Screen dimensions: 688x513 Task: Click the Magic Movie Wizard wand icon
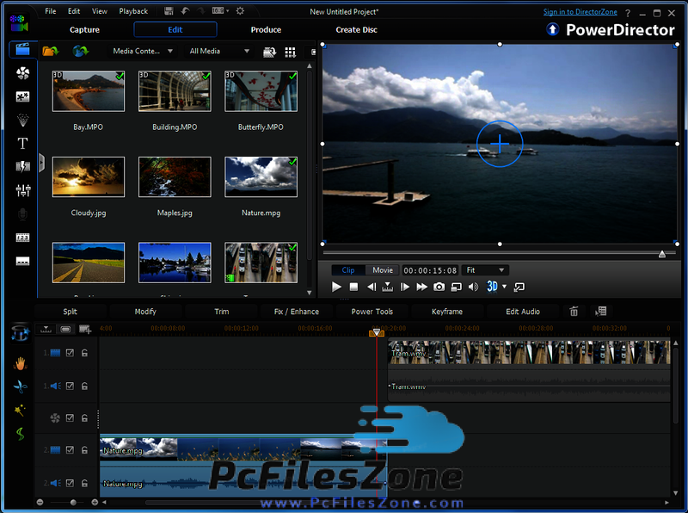(x=20, y=410)
